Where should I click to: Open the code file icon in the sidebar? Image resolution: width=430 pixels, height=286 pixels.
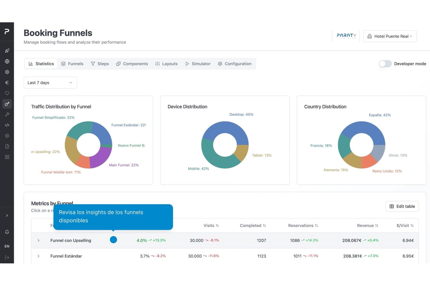pos(7,146)
